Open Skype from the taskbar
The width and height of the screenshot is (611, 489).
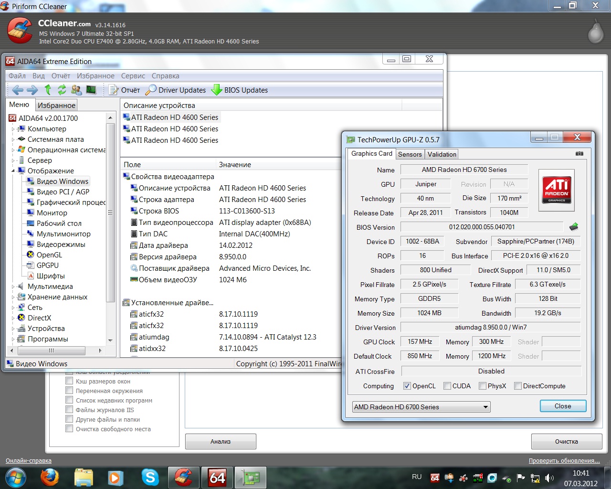(x=150, y=477)
